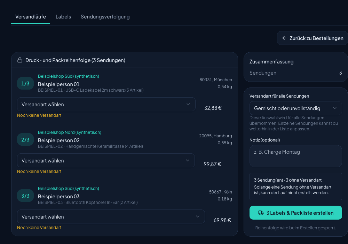Screen dimensions: 348x244
Task: Click 3 Labels & Packliste erstellen button
Action: point(295,213)
